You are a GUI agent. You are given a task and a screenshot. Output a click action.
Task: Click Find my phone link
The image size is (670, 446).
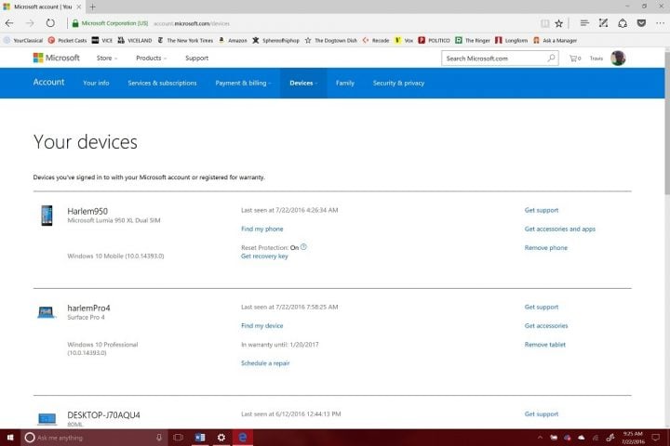point(261,229)
